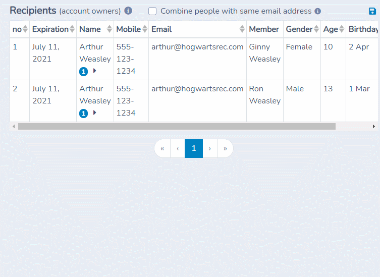Viewport: 380px width, 277px height.
Task: Enable Combine people with same email checkbox
Action: 152,11
